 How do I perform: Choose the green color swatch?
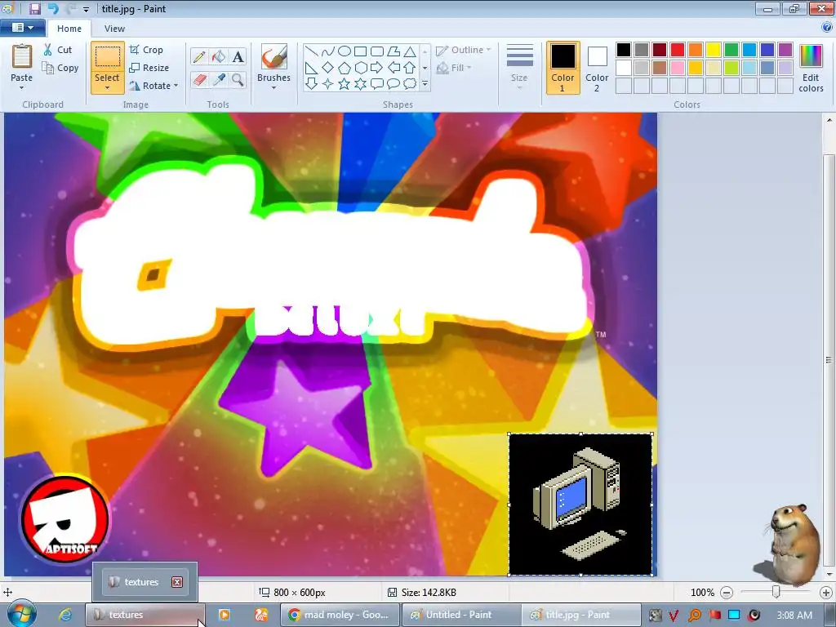[731, 50]
